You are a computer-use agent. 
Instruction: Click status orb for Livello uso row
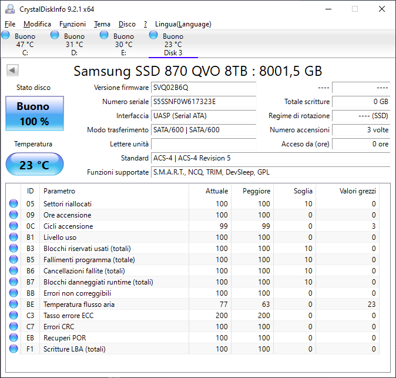[x=14, y=237]
